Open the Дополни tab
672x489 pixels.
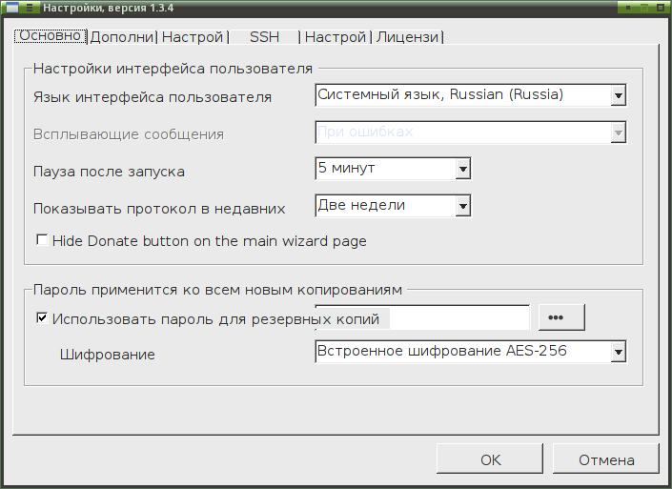[122, 37]
